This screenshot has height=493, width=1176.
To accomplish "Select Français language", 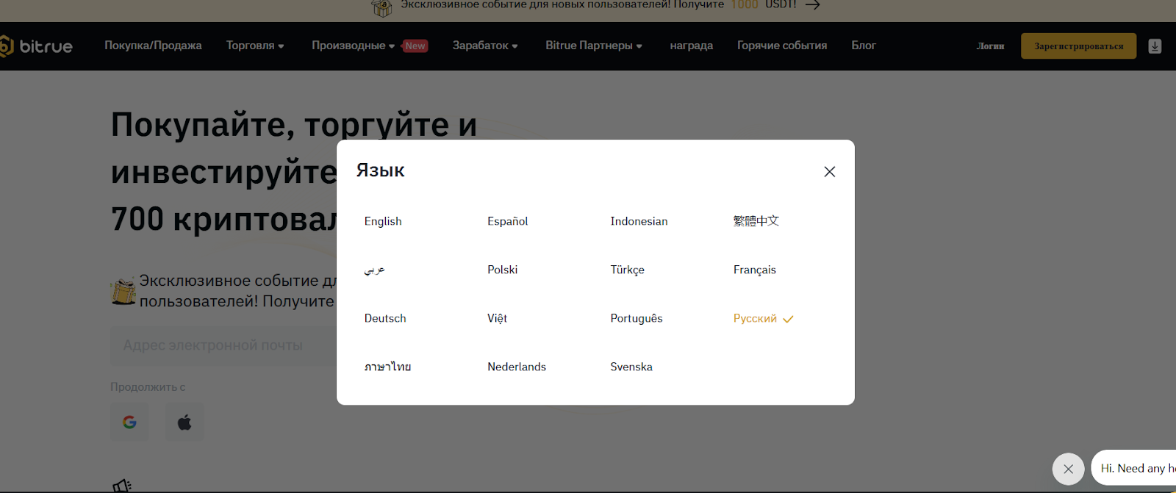I will point(754,270).
